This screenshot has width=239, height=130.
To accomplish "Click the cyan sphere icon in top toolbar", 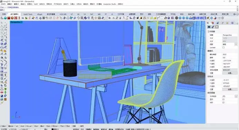I will click(x=5, y=18).
